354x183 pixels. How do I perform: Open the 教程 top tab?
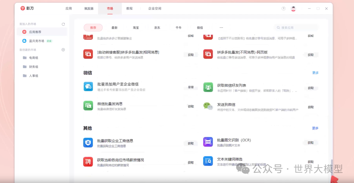click(x=129, y=8)
